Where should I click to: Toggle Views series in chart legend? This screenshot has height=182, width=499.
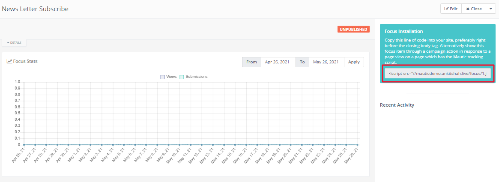point(169,77)
